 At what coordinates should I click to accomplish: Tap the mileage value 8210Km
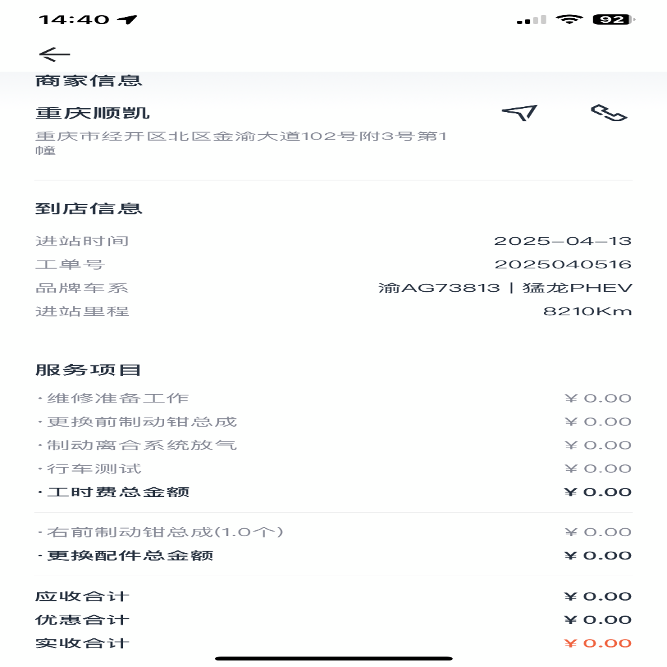588,311
